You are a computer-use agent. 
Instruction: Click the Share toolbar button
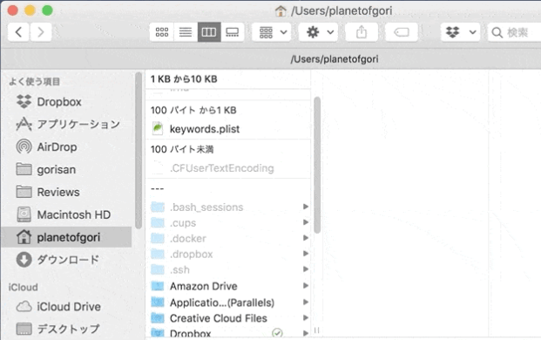362,32
